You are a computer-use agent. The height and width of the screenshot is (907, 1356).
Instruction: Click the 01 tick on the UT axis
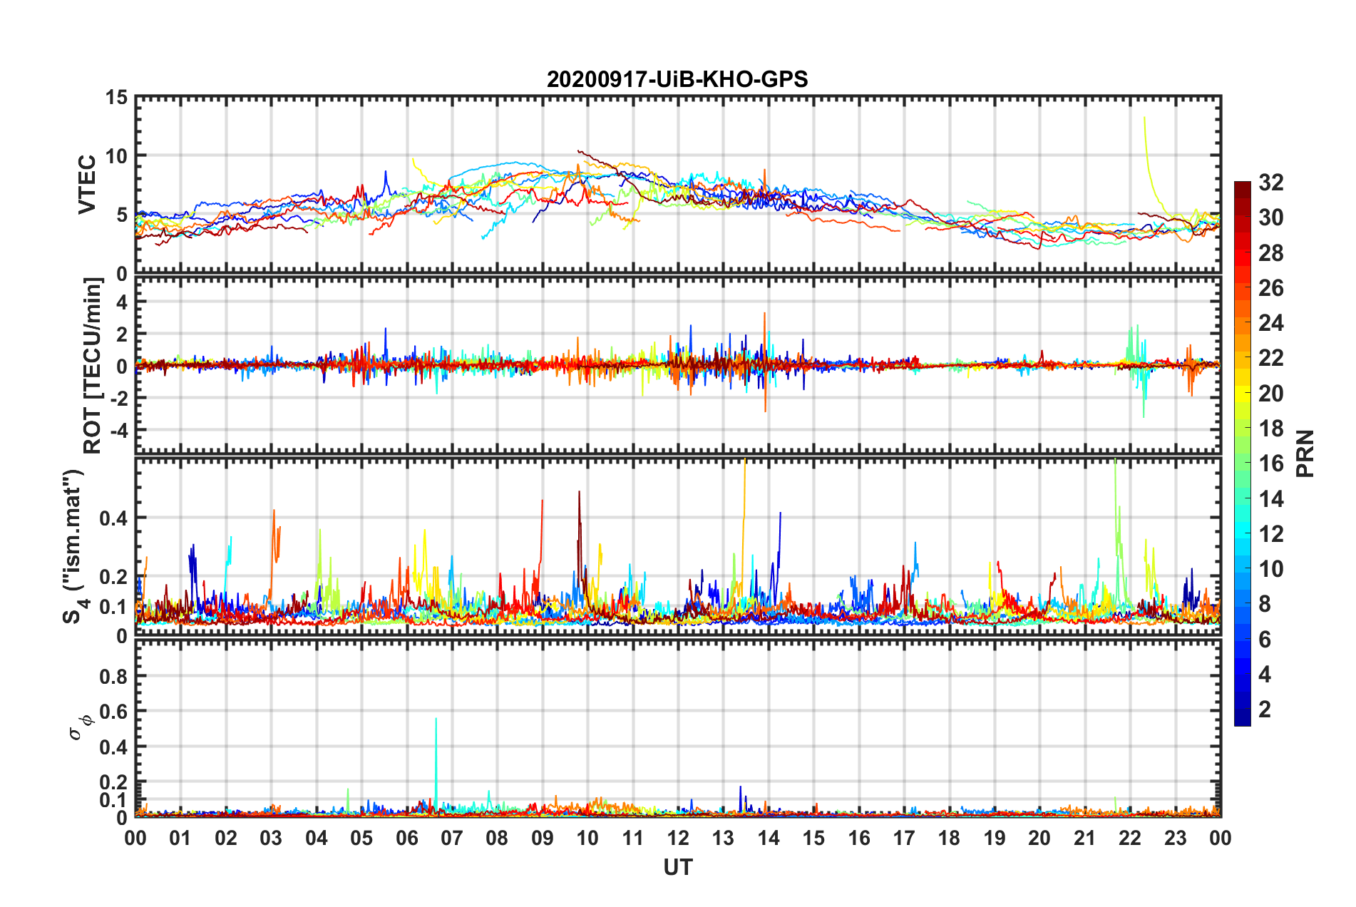pyautogui.click(x=180, y=838)
